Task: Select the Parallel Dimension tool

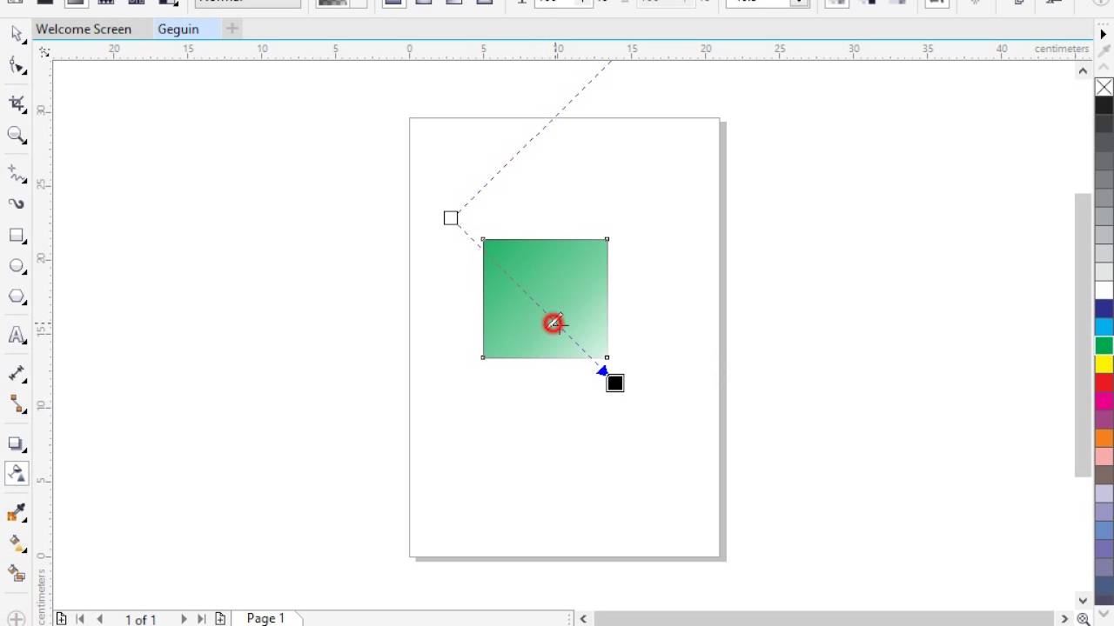Action: 17,374
